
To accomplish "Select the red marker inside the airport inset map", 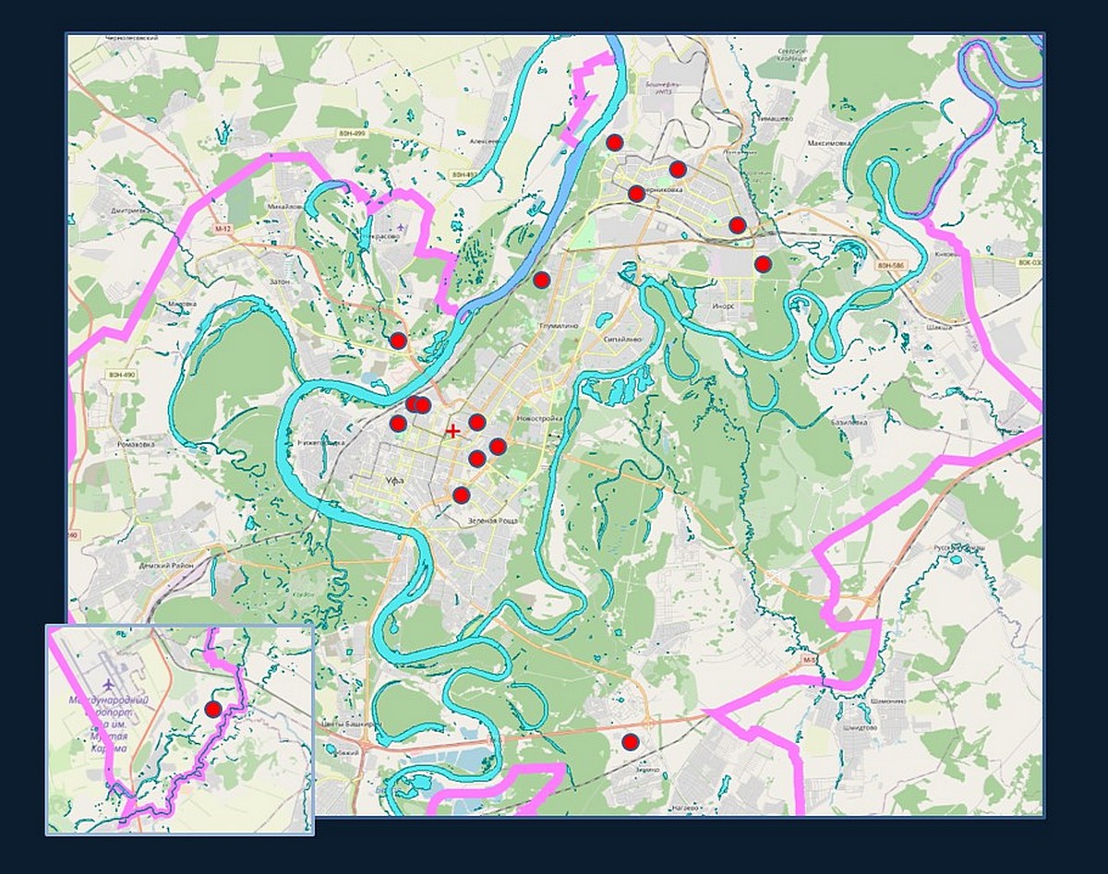I will 212,709.
